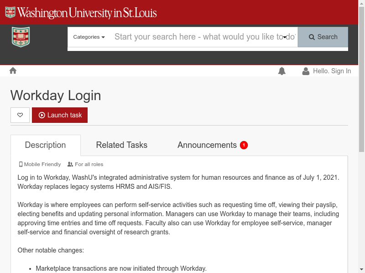
Task: Click the 'Other notable changes:' text
Action: click(x=51, y=250)
